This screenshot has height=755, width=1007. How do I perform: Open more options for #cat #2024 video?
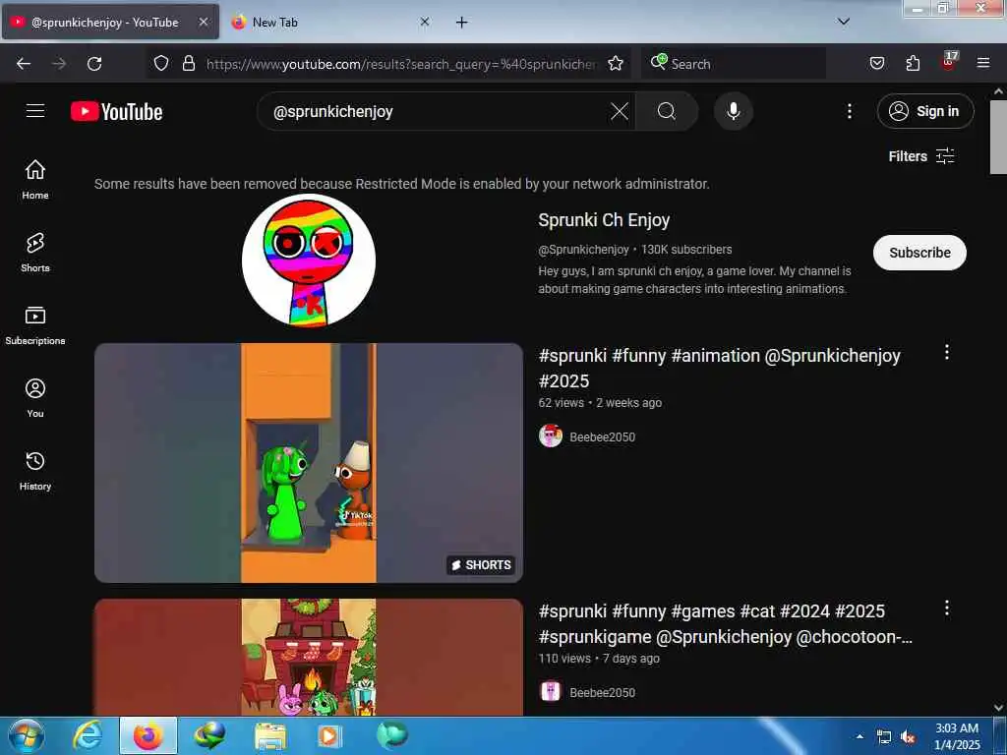pos(947,608)
